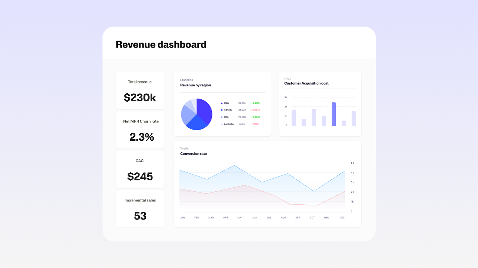This screenshot has height=268, width=478.
Task: Click the Conversion rate chart title
Action: point(193,154)
